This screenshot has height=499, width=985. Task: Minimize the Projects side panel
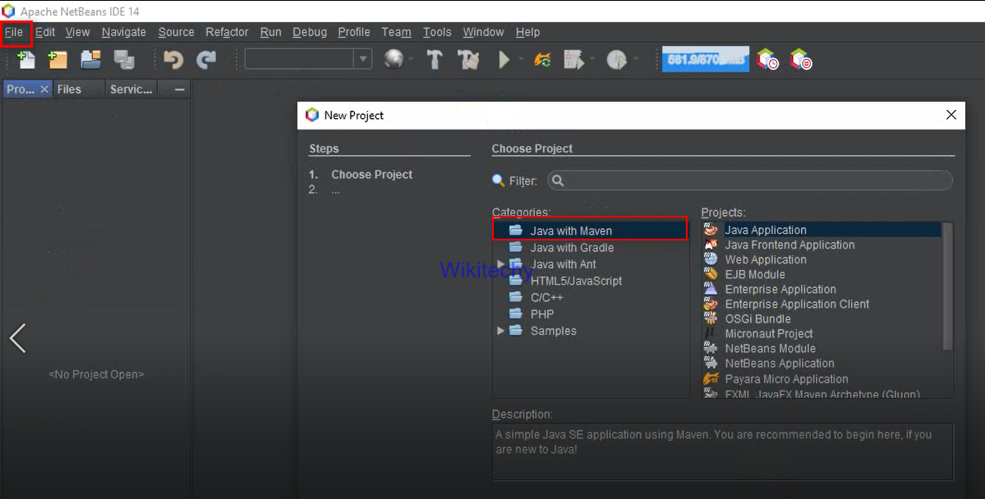coord(180,89)
